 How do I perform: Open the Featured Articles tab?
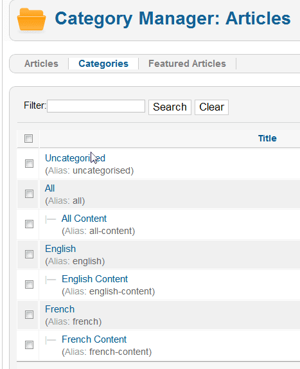tap(187, 64)
